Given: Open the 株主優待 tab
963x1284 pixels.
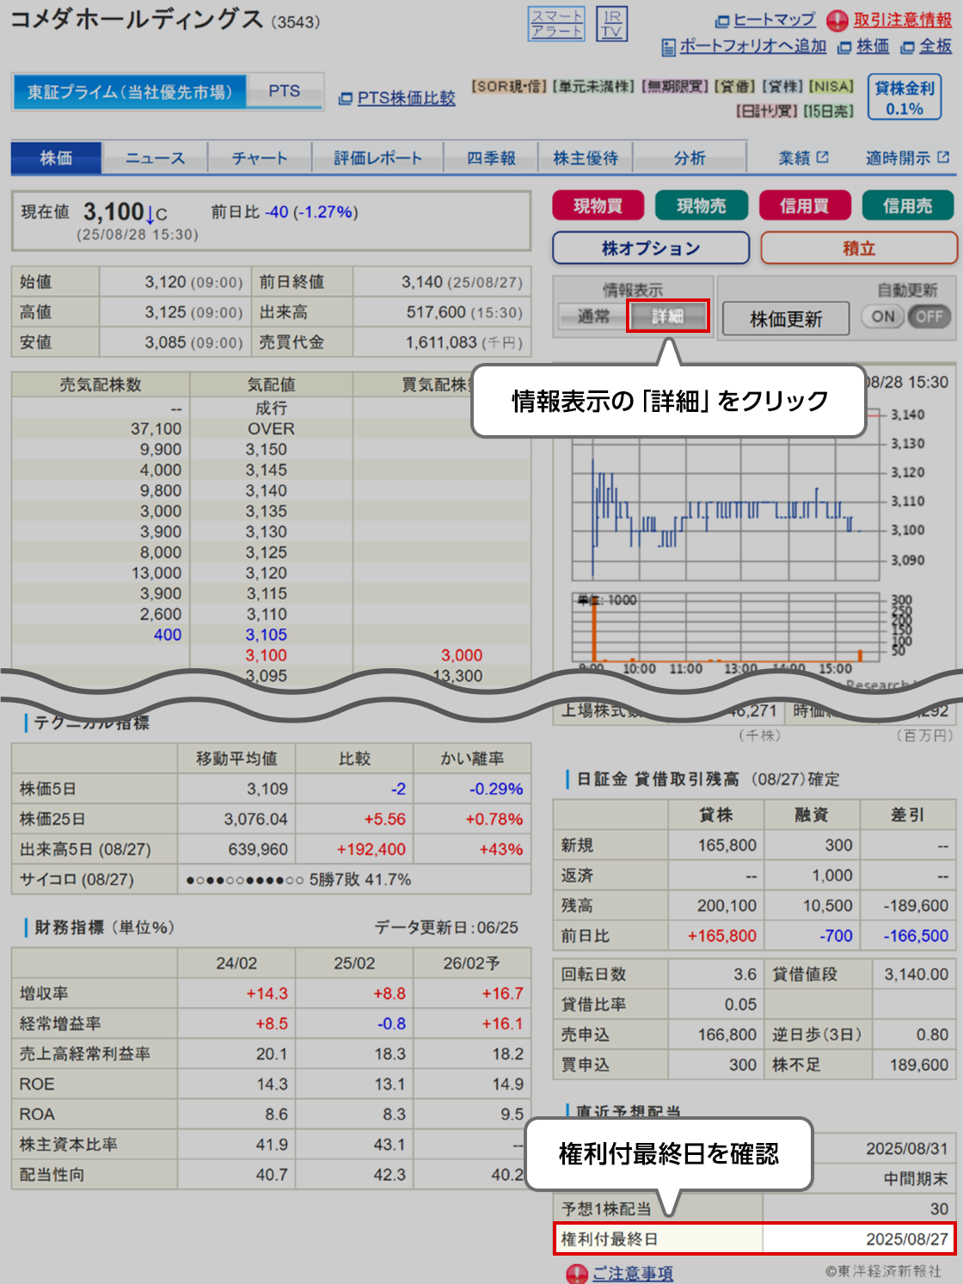Looking at the screenshot, I should tap(586, 158).
